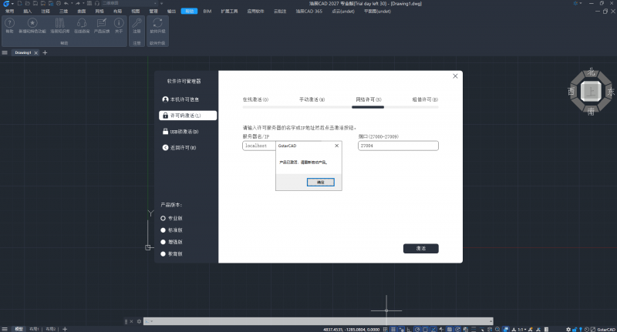Open 二维草图 workspace combo box
The width and height of the screenshot is (617, 332).
(x=129, y=4)
